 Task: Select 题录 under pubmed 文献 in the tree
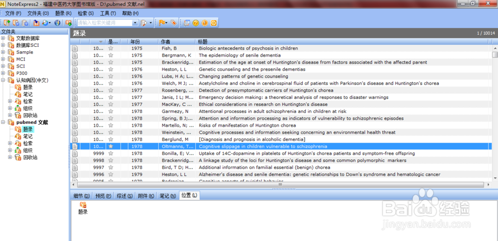27,129
